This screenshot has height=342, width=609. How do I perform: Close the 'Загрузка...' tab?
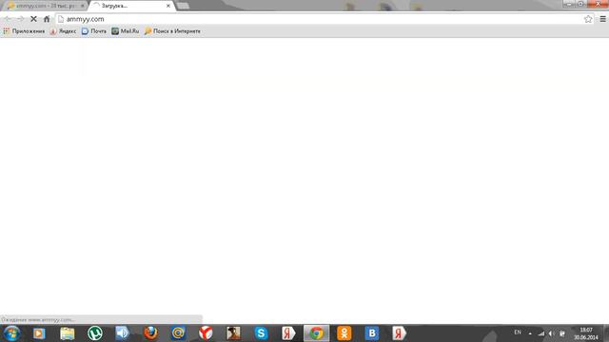(x=168, y=6)
